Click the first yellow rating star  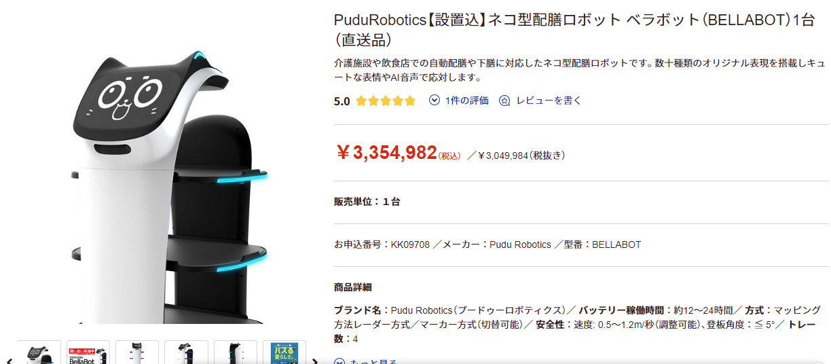click(x=361, y=101)
